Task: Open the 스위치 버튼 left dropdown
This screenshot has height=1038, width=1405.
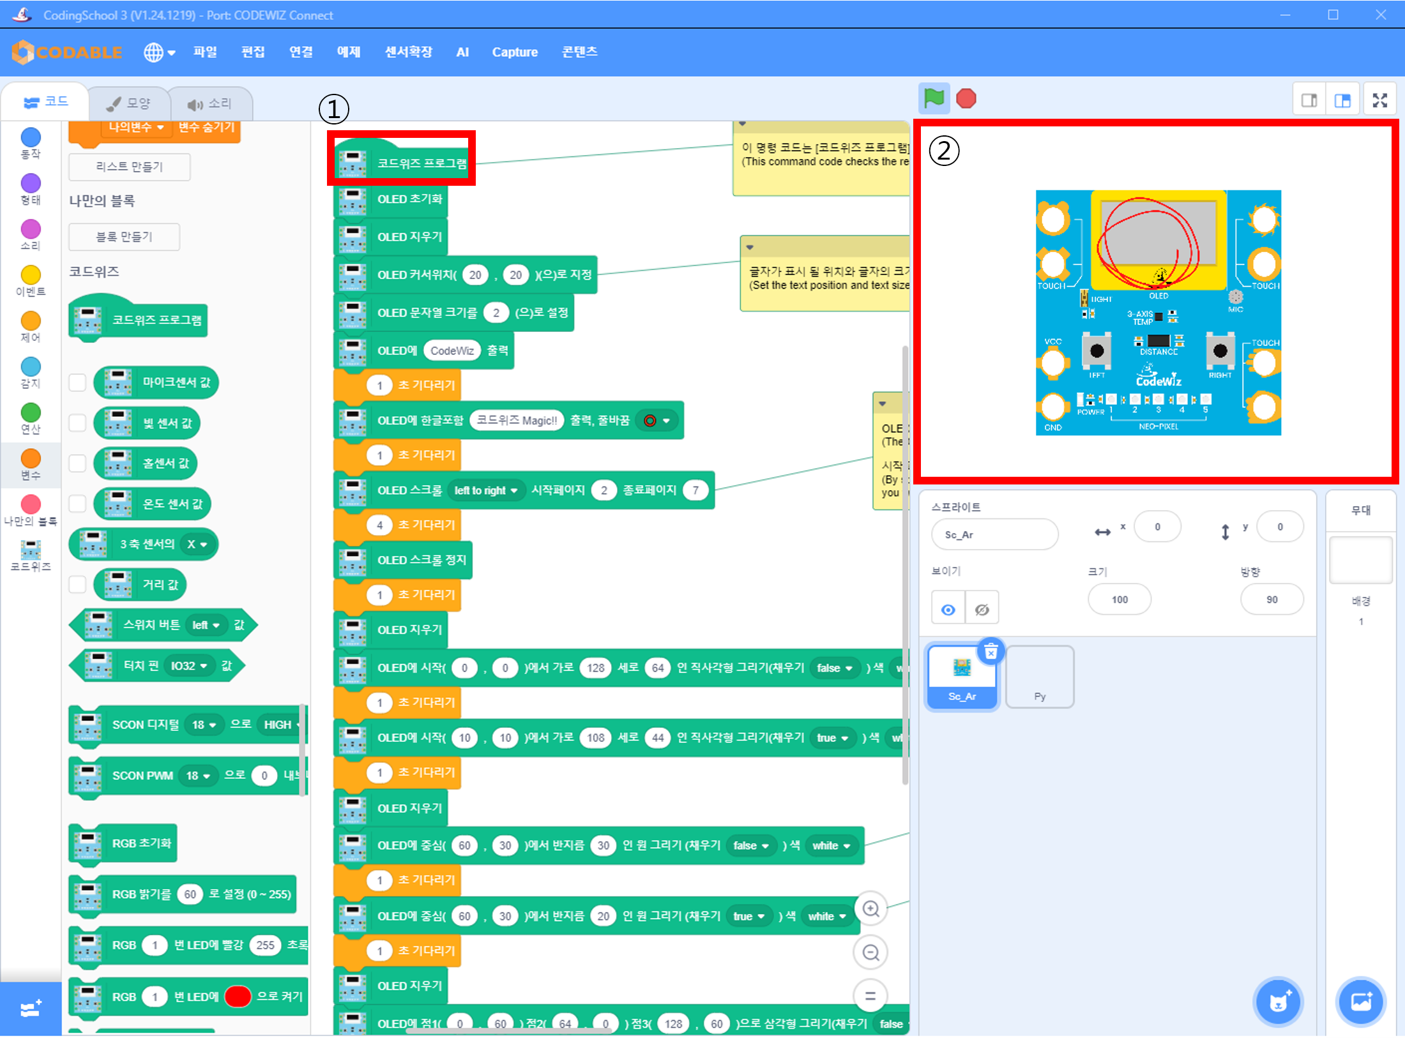Action: click(206, 625)
